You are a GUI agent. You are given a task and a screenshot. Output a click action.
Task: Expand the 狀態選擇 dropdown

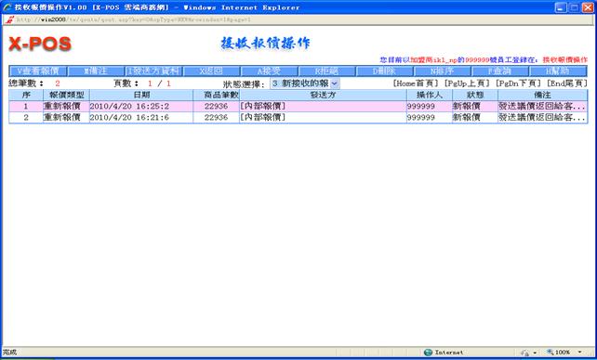pyautogui.click(x=305, y=84)
